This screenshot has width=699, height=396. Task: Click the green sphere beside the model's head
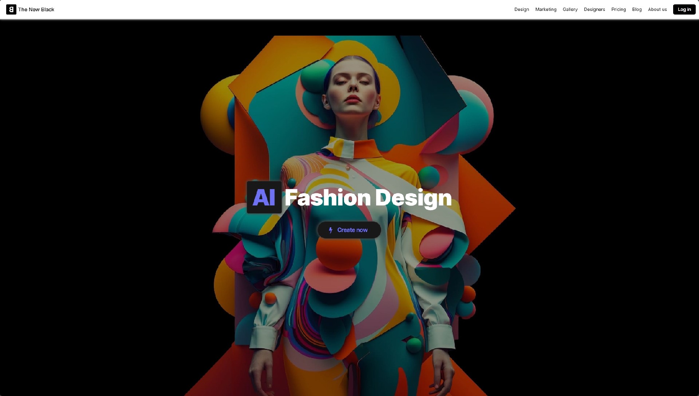coord(313,76)
